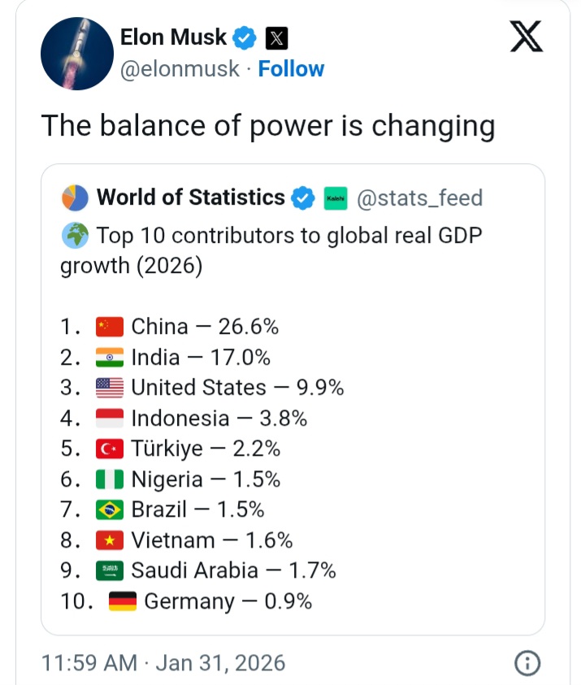Click the large X logo top right

(527, 36)
